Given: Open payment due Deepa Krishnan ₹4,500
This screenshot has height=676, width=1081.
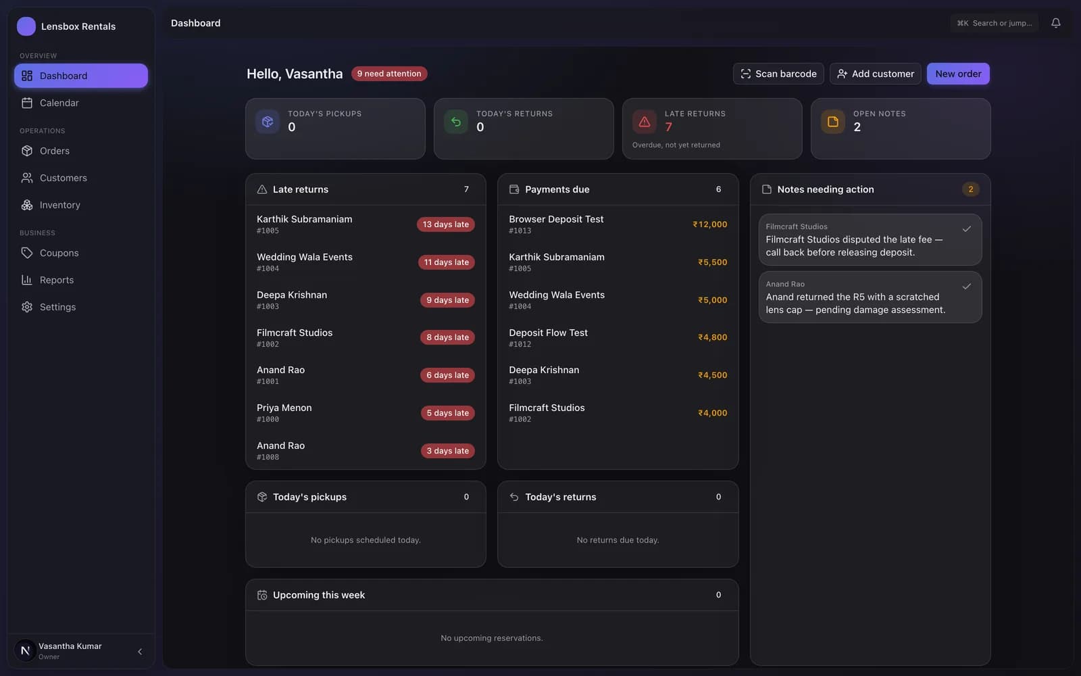Looking at the screenshot, I should pyautogui.click(x=618, y=375).
